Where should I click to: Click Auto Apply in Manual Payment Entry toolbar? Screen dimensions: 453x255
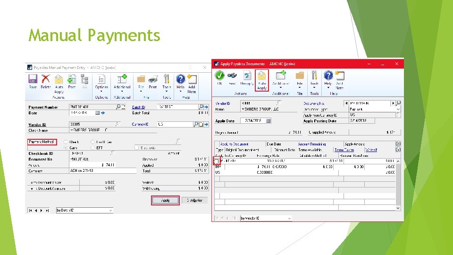(59, 84)
